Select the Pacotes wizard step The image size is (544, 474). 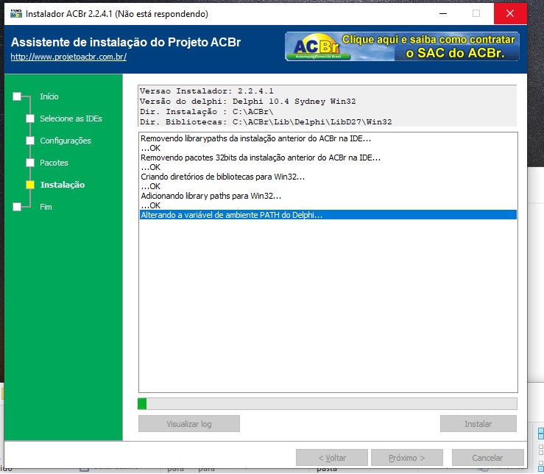[x=54, y=163]
